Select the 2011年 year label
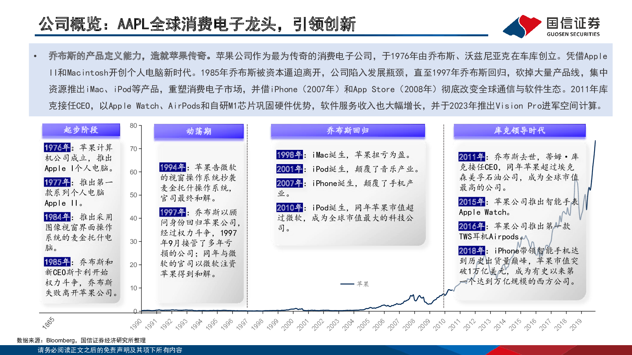The image size is (632, 355). 472,157
